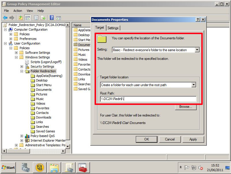Open the Start menu
Screen dimensions: 231x174
point(8,168)
